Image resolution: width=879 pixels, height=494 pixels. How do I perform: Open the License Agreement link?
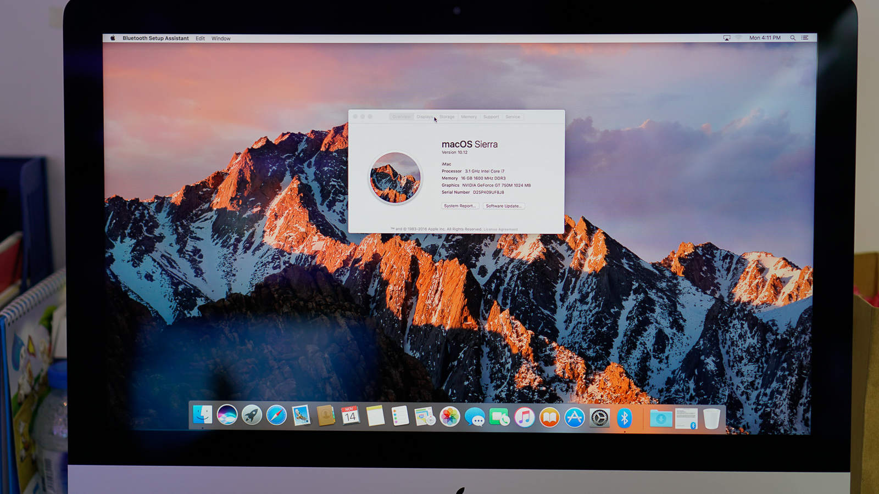(500, 229)
